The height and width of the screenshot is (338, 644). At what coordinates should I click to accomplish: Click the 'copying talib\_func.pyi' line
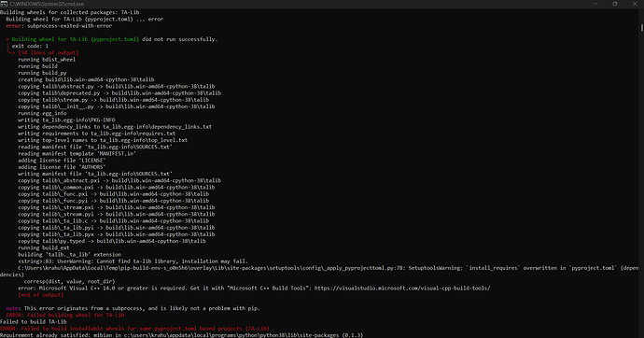point(113,201)
